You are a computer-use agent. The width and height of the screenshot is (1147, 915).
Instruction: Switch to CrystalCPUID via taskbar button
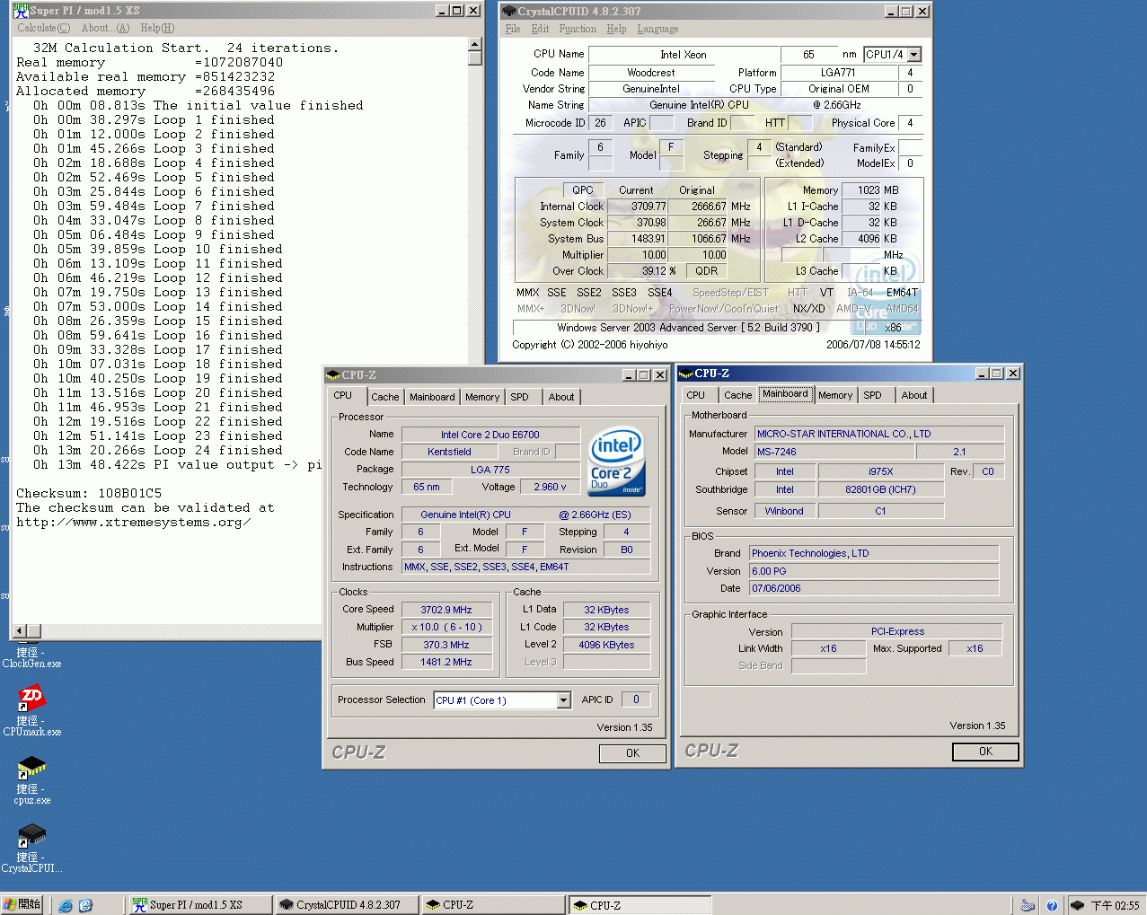tap(346, 905)
